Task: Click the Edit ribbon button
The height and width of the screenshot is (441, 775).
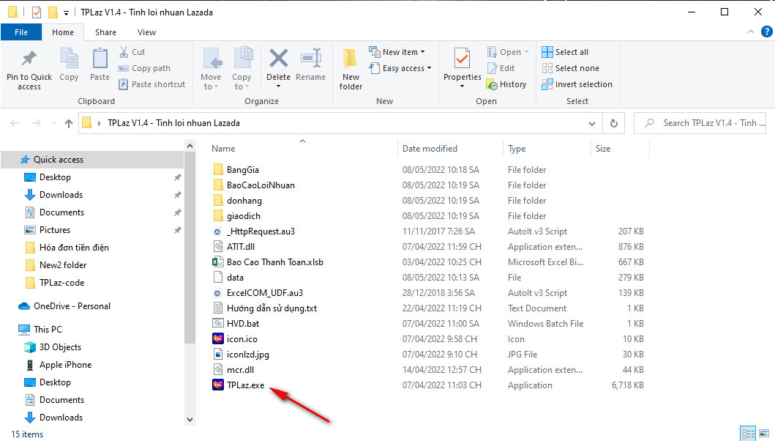Action: click(501, 68)
